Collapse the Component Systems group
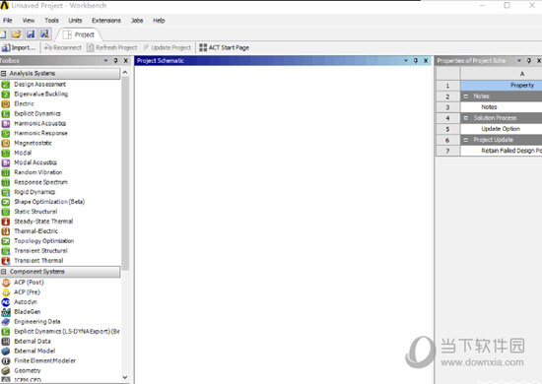 [x=4, y=272]
